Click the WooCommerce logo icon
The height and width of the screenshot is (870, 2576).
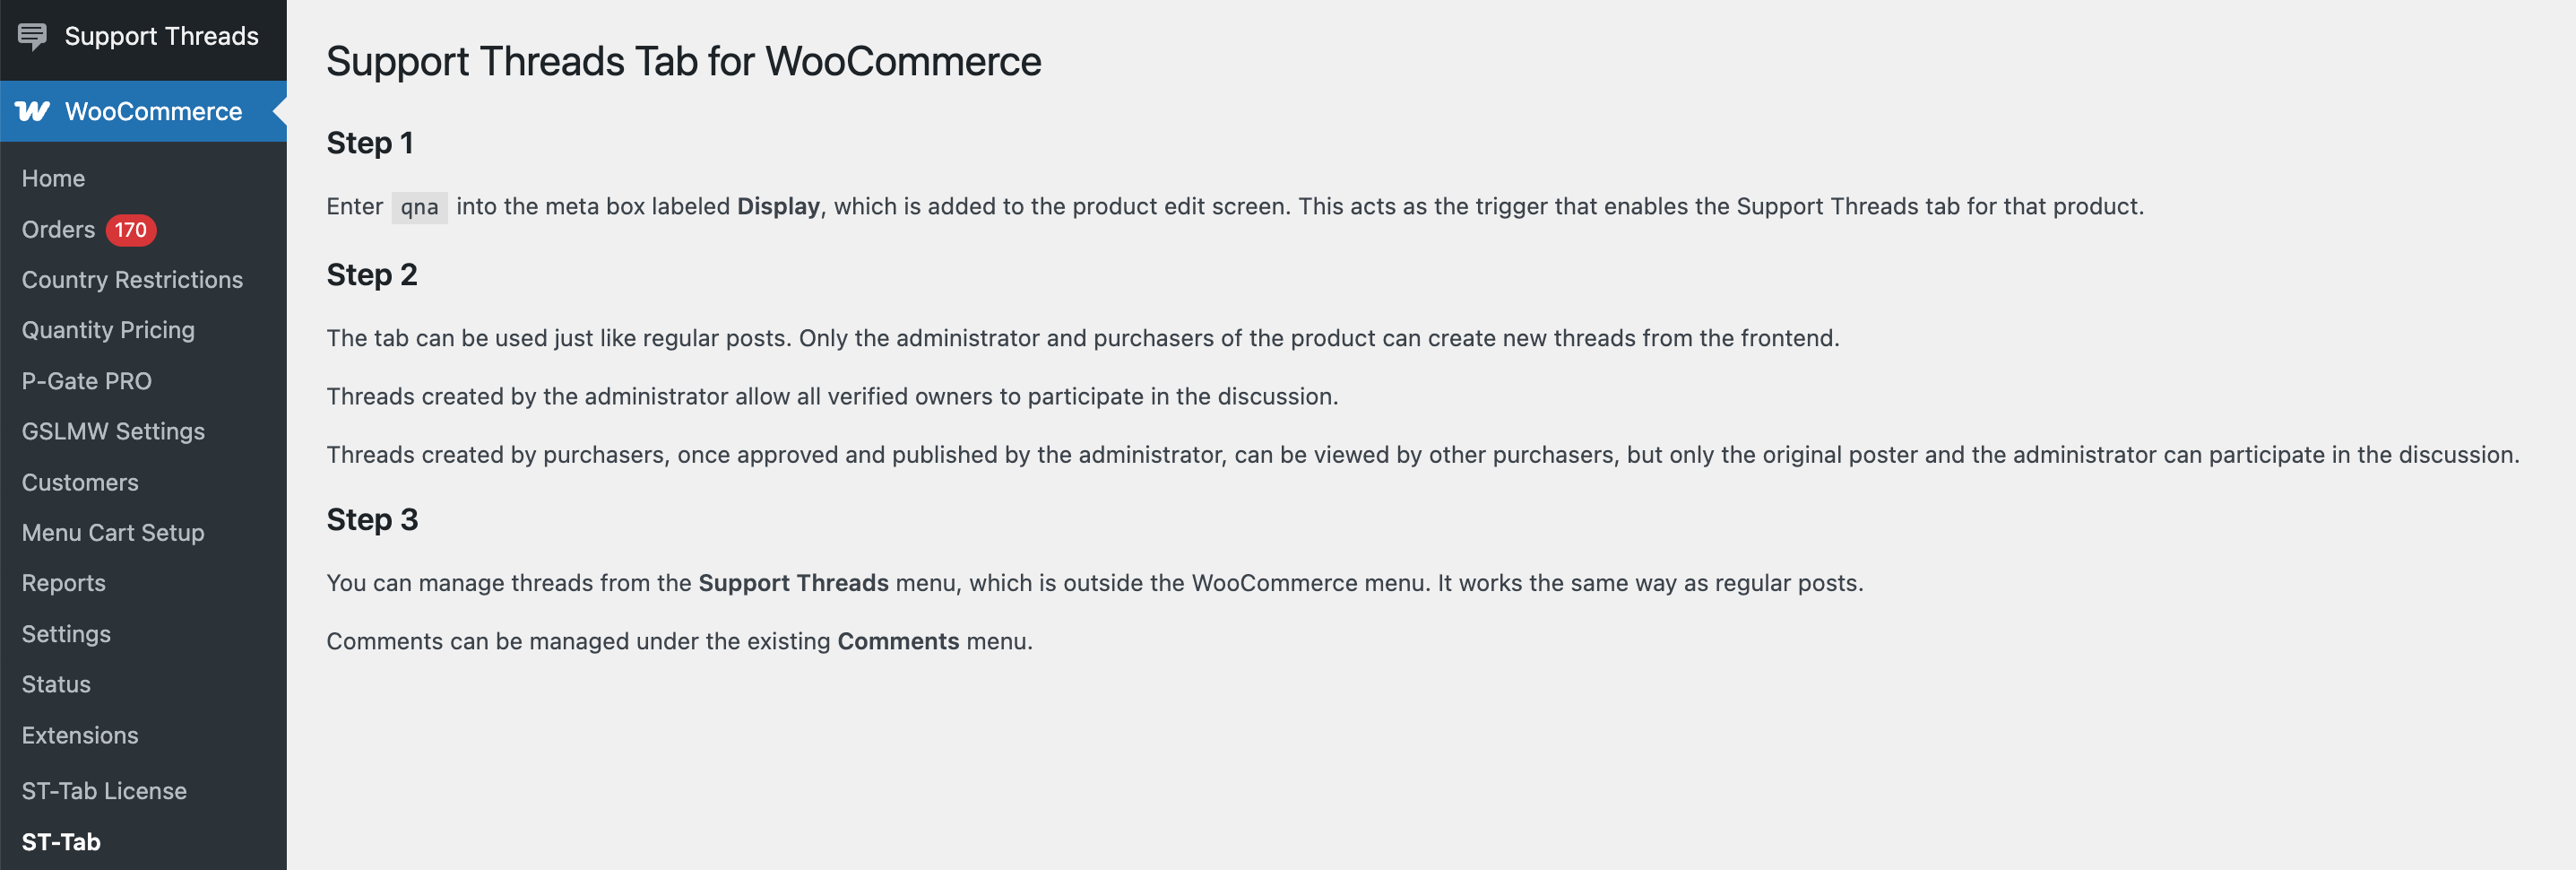tap(32, 111)
